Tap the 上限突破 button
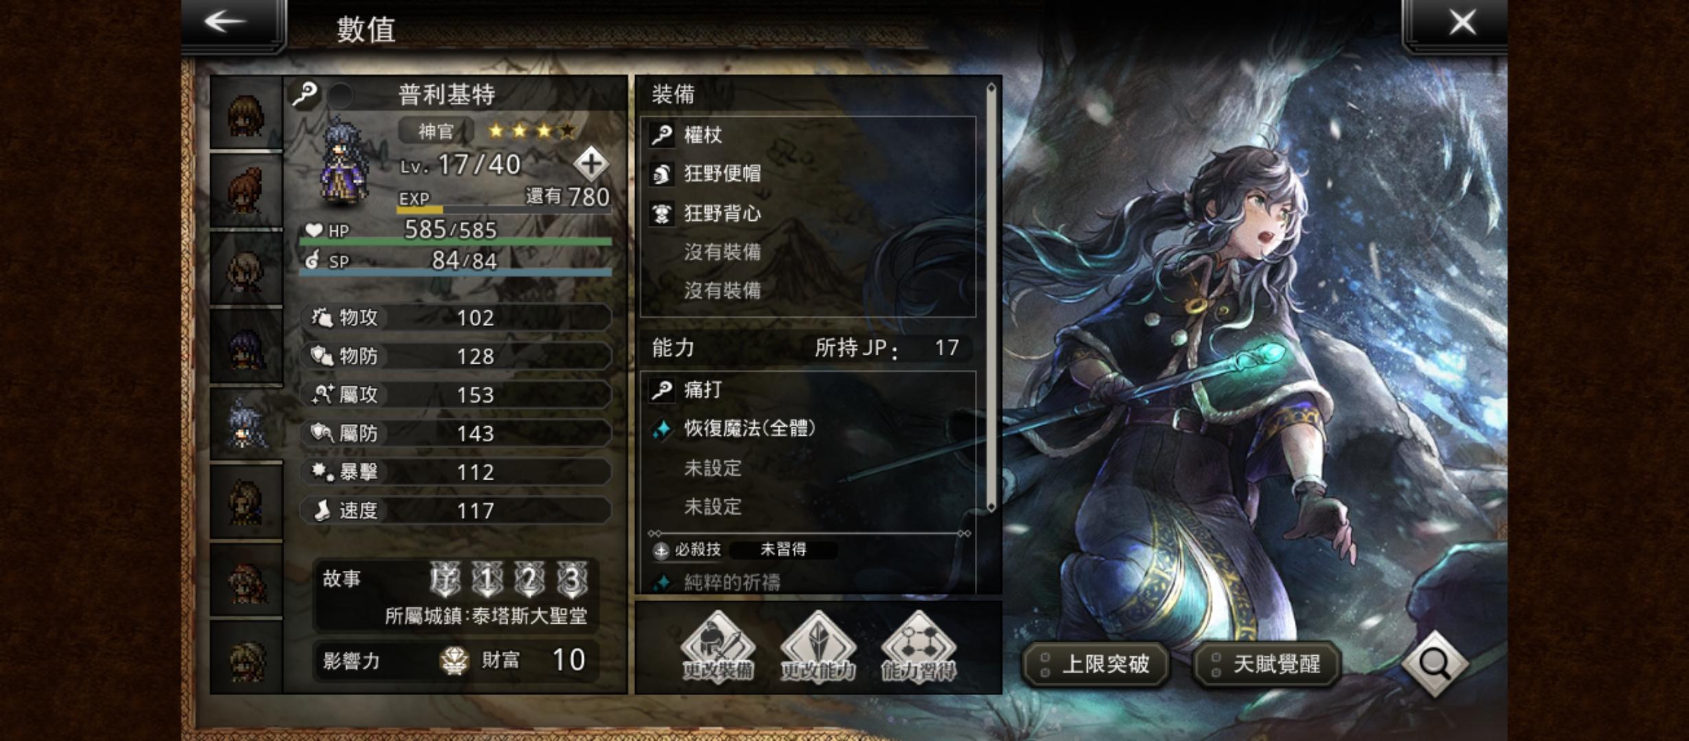The height and width of the screenshot is (741, 1689). pyautogui.click(x=1096, y=663)
